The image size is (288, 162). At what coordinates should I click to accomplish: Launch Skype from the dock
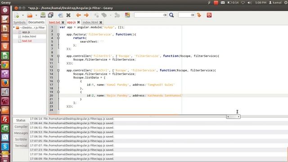coord(5,147)
